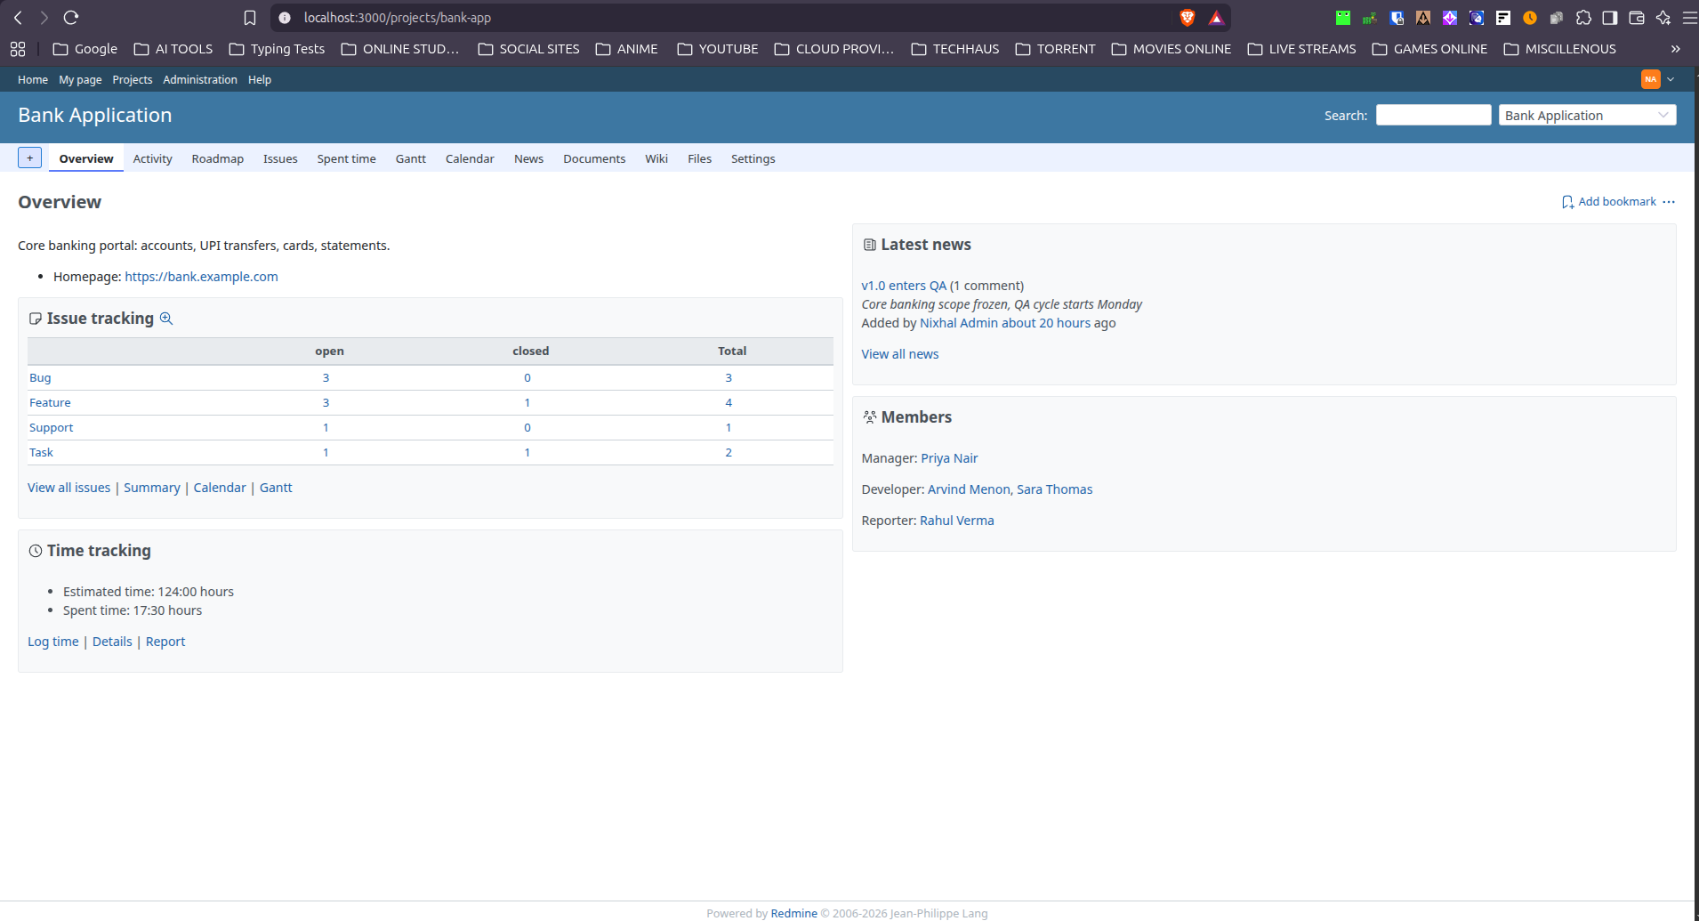The width and height of the screenshot is (1699, 921).
Task: Open issue tracking details magnifier icon
Action: 166,319
